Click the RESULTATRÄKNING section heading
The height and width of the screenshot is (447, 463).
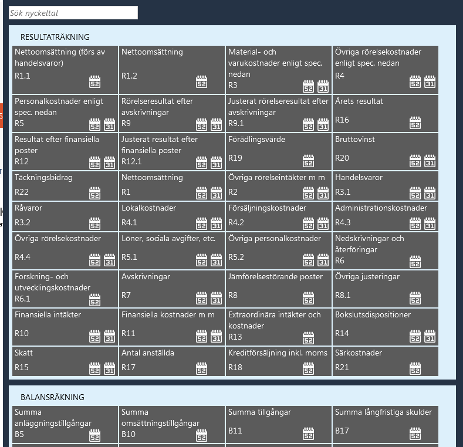(x=55, y=37)
